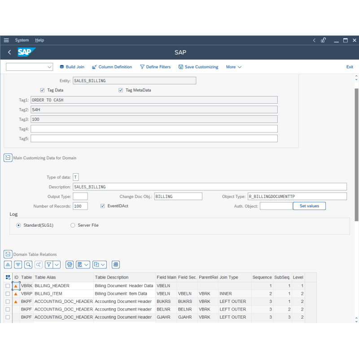Open the Export dropdown in table toolbar

[100, 265]
